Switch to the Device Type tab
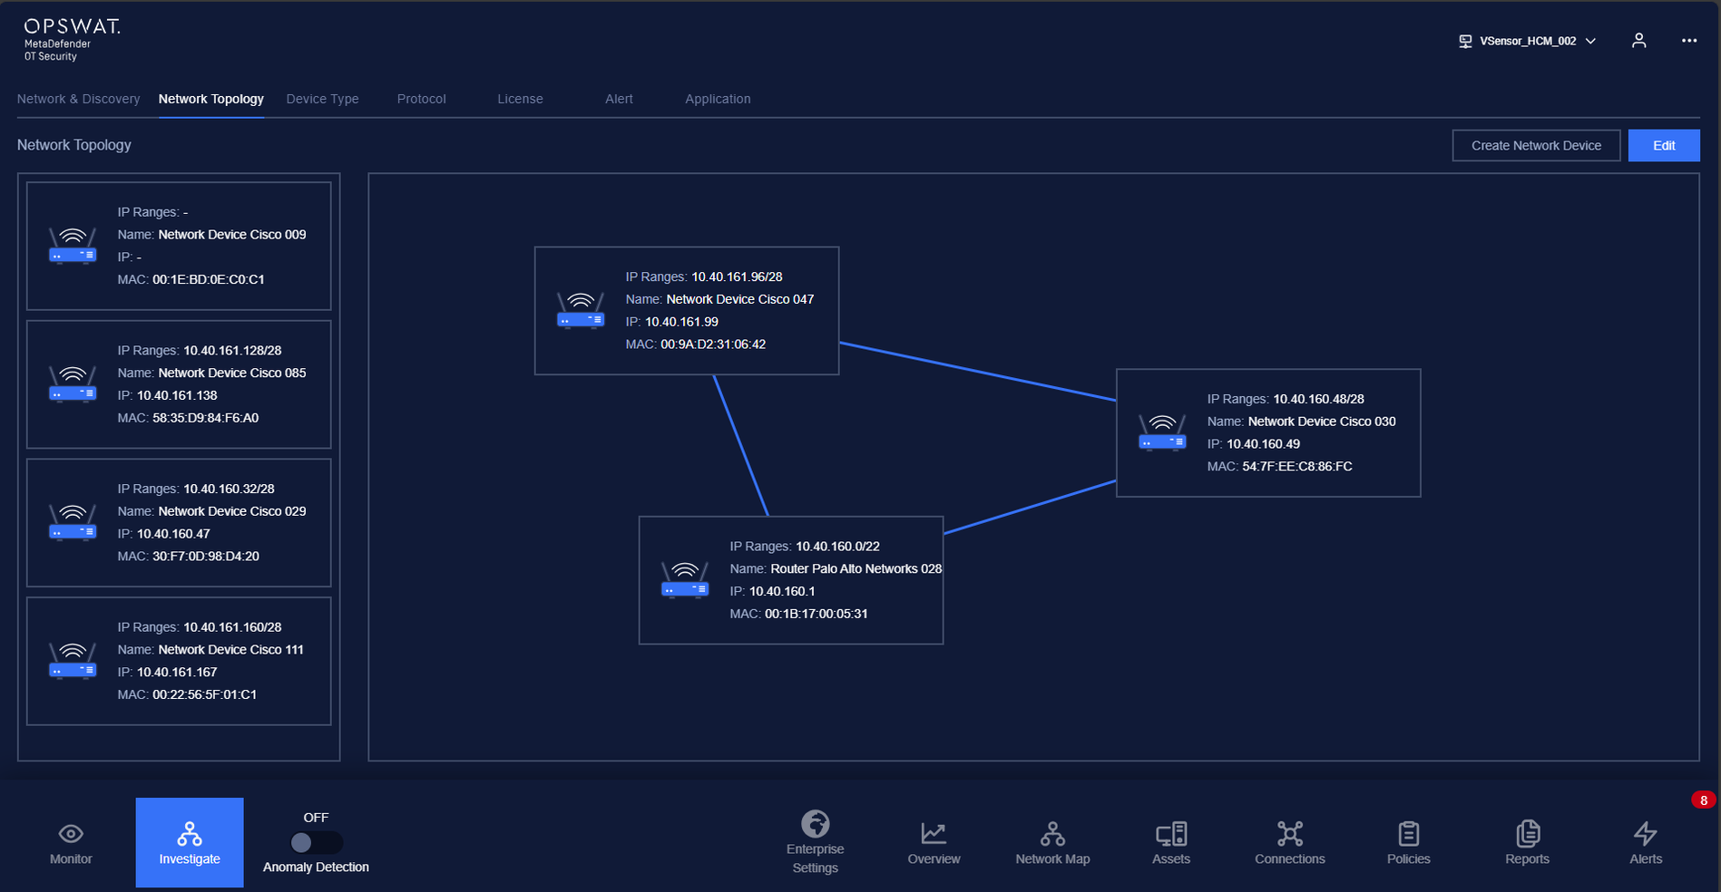This screenshot has height=892, width=1721. (x=323, y=99)
